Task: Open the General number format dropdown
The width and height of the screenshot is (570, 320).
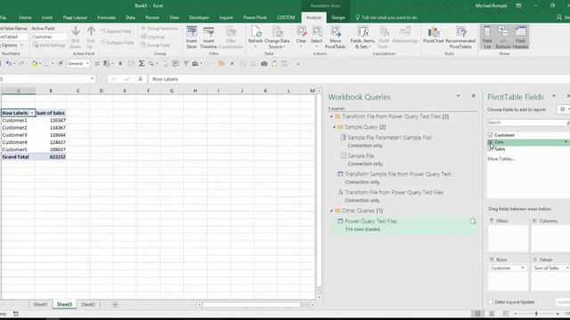Action: (x=87, y=63)
